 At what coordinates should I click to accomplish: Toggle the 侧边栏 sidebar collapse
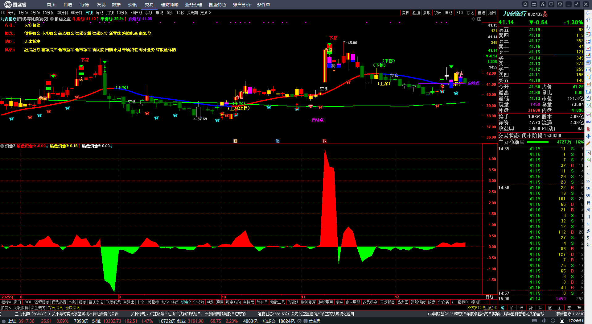490,308
